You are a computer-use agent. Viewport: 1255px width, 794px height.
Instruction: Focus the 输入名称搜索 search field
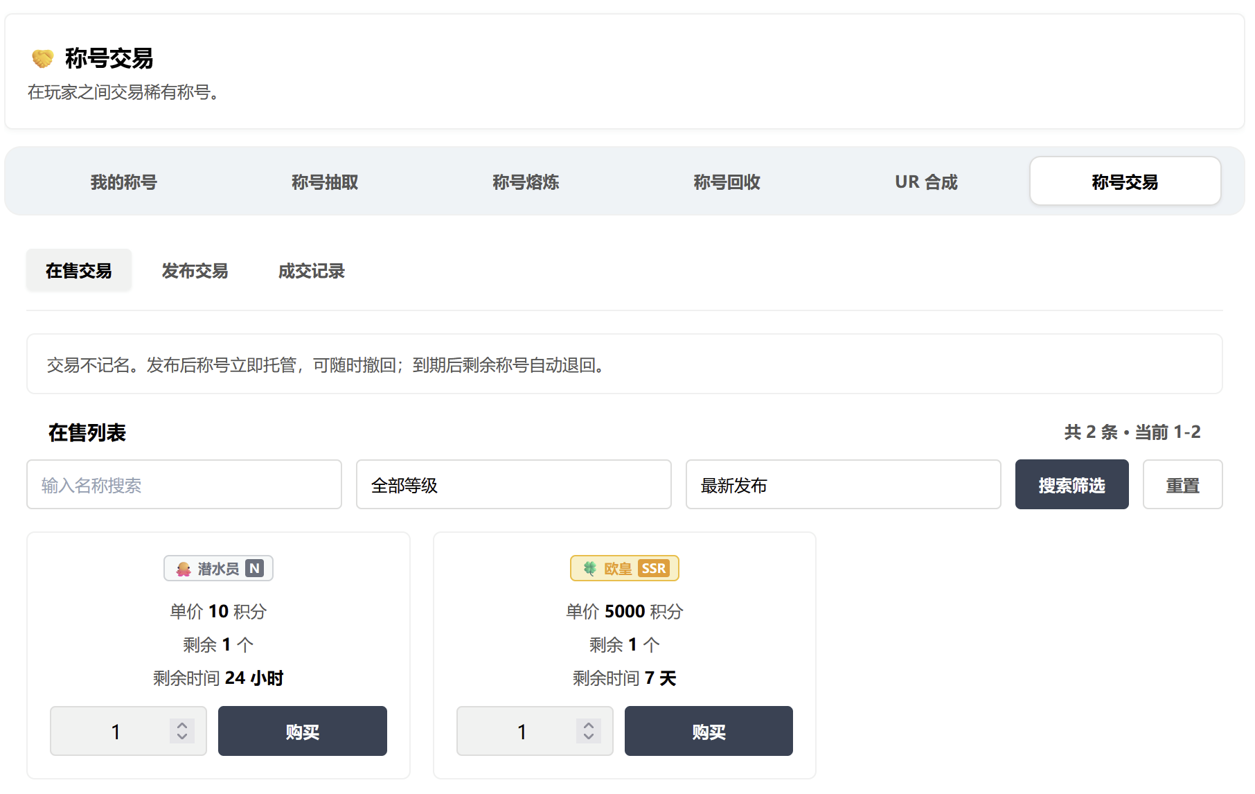[x=184, y=485]
